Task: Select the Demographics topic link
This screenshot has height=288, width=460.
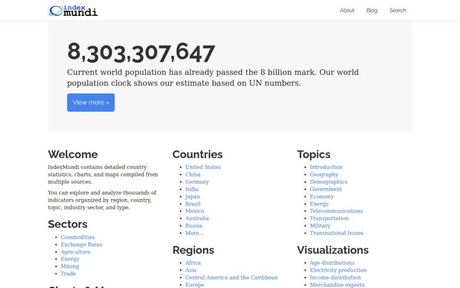Action: [x=328, y=182]
